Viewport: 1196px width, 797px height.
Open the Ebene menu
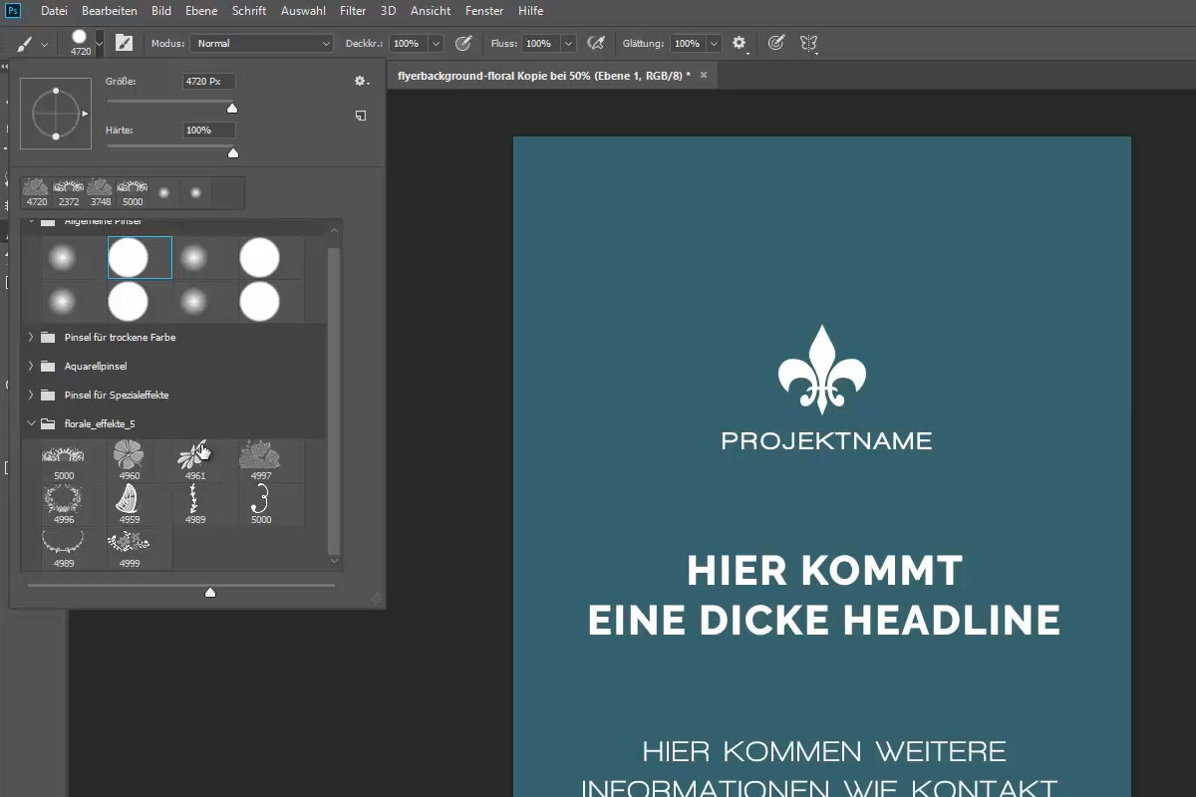coord(201,11)
